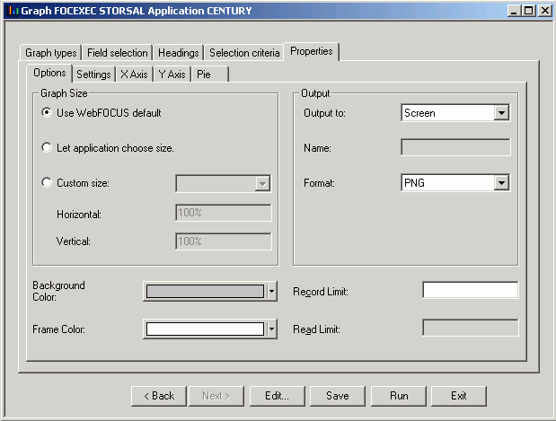Click the Record Limit input field
This screenshot has height=421, width=556.
(470, 290)
